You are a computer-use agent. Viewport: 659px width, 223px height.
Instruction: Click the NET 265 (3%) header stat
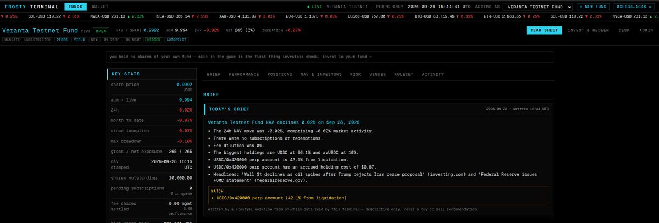click(240, 31)
